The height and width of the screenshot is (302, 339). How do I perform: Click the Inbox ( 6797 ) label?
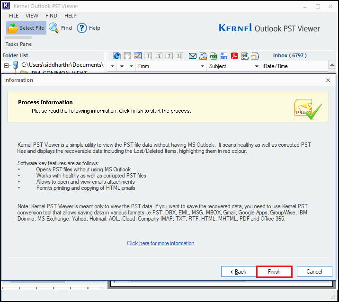tap(290, 55)
